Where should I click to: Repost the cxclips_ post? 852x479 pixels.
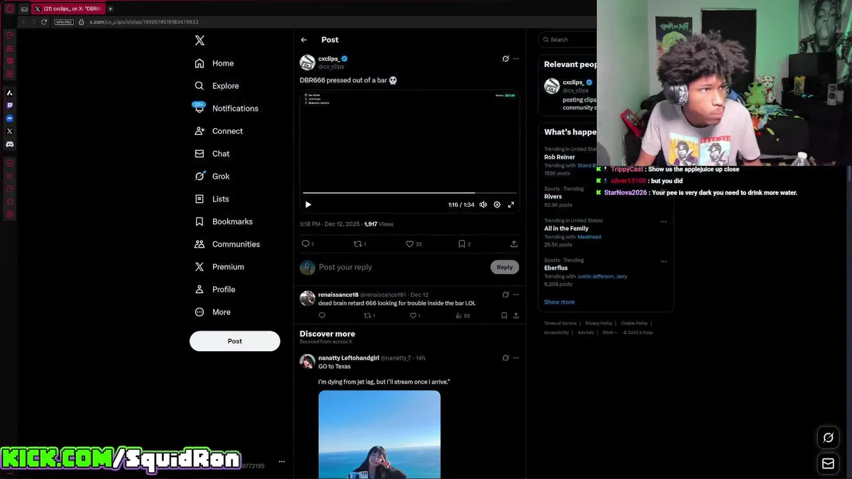point(359,244)
